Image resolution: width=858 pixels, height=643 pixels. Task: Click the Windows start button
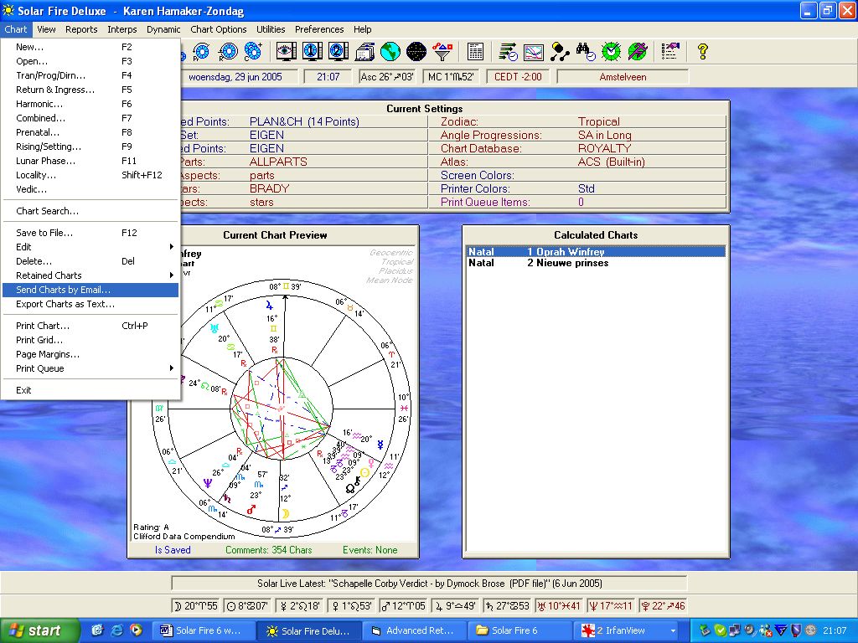35,631
